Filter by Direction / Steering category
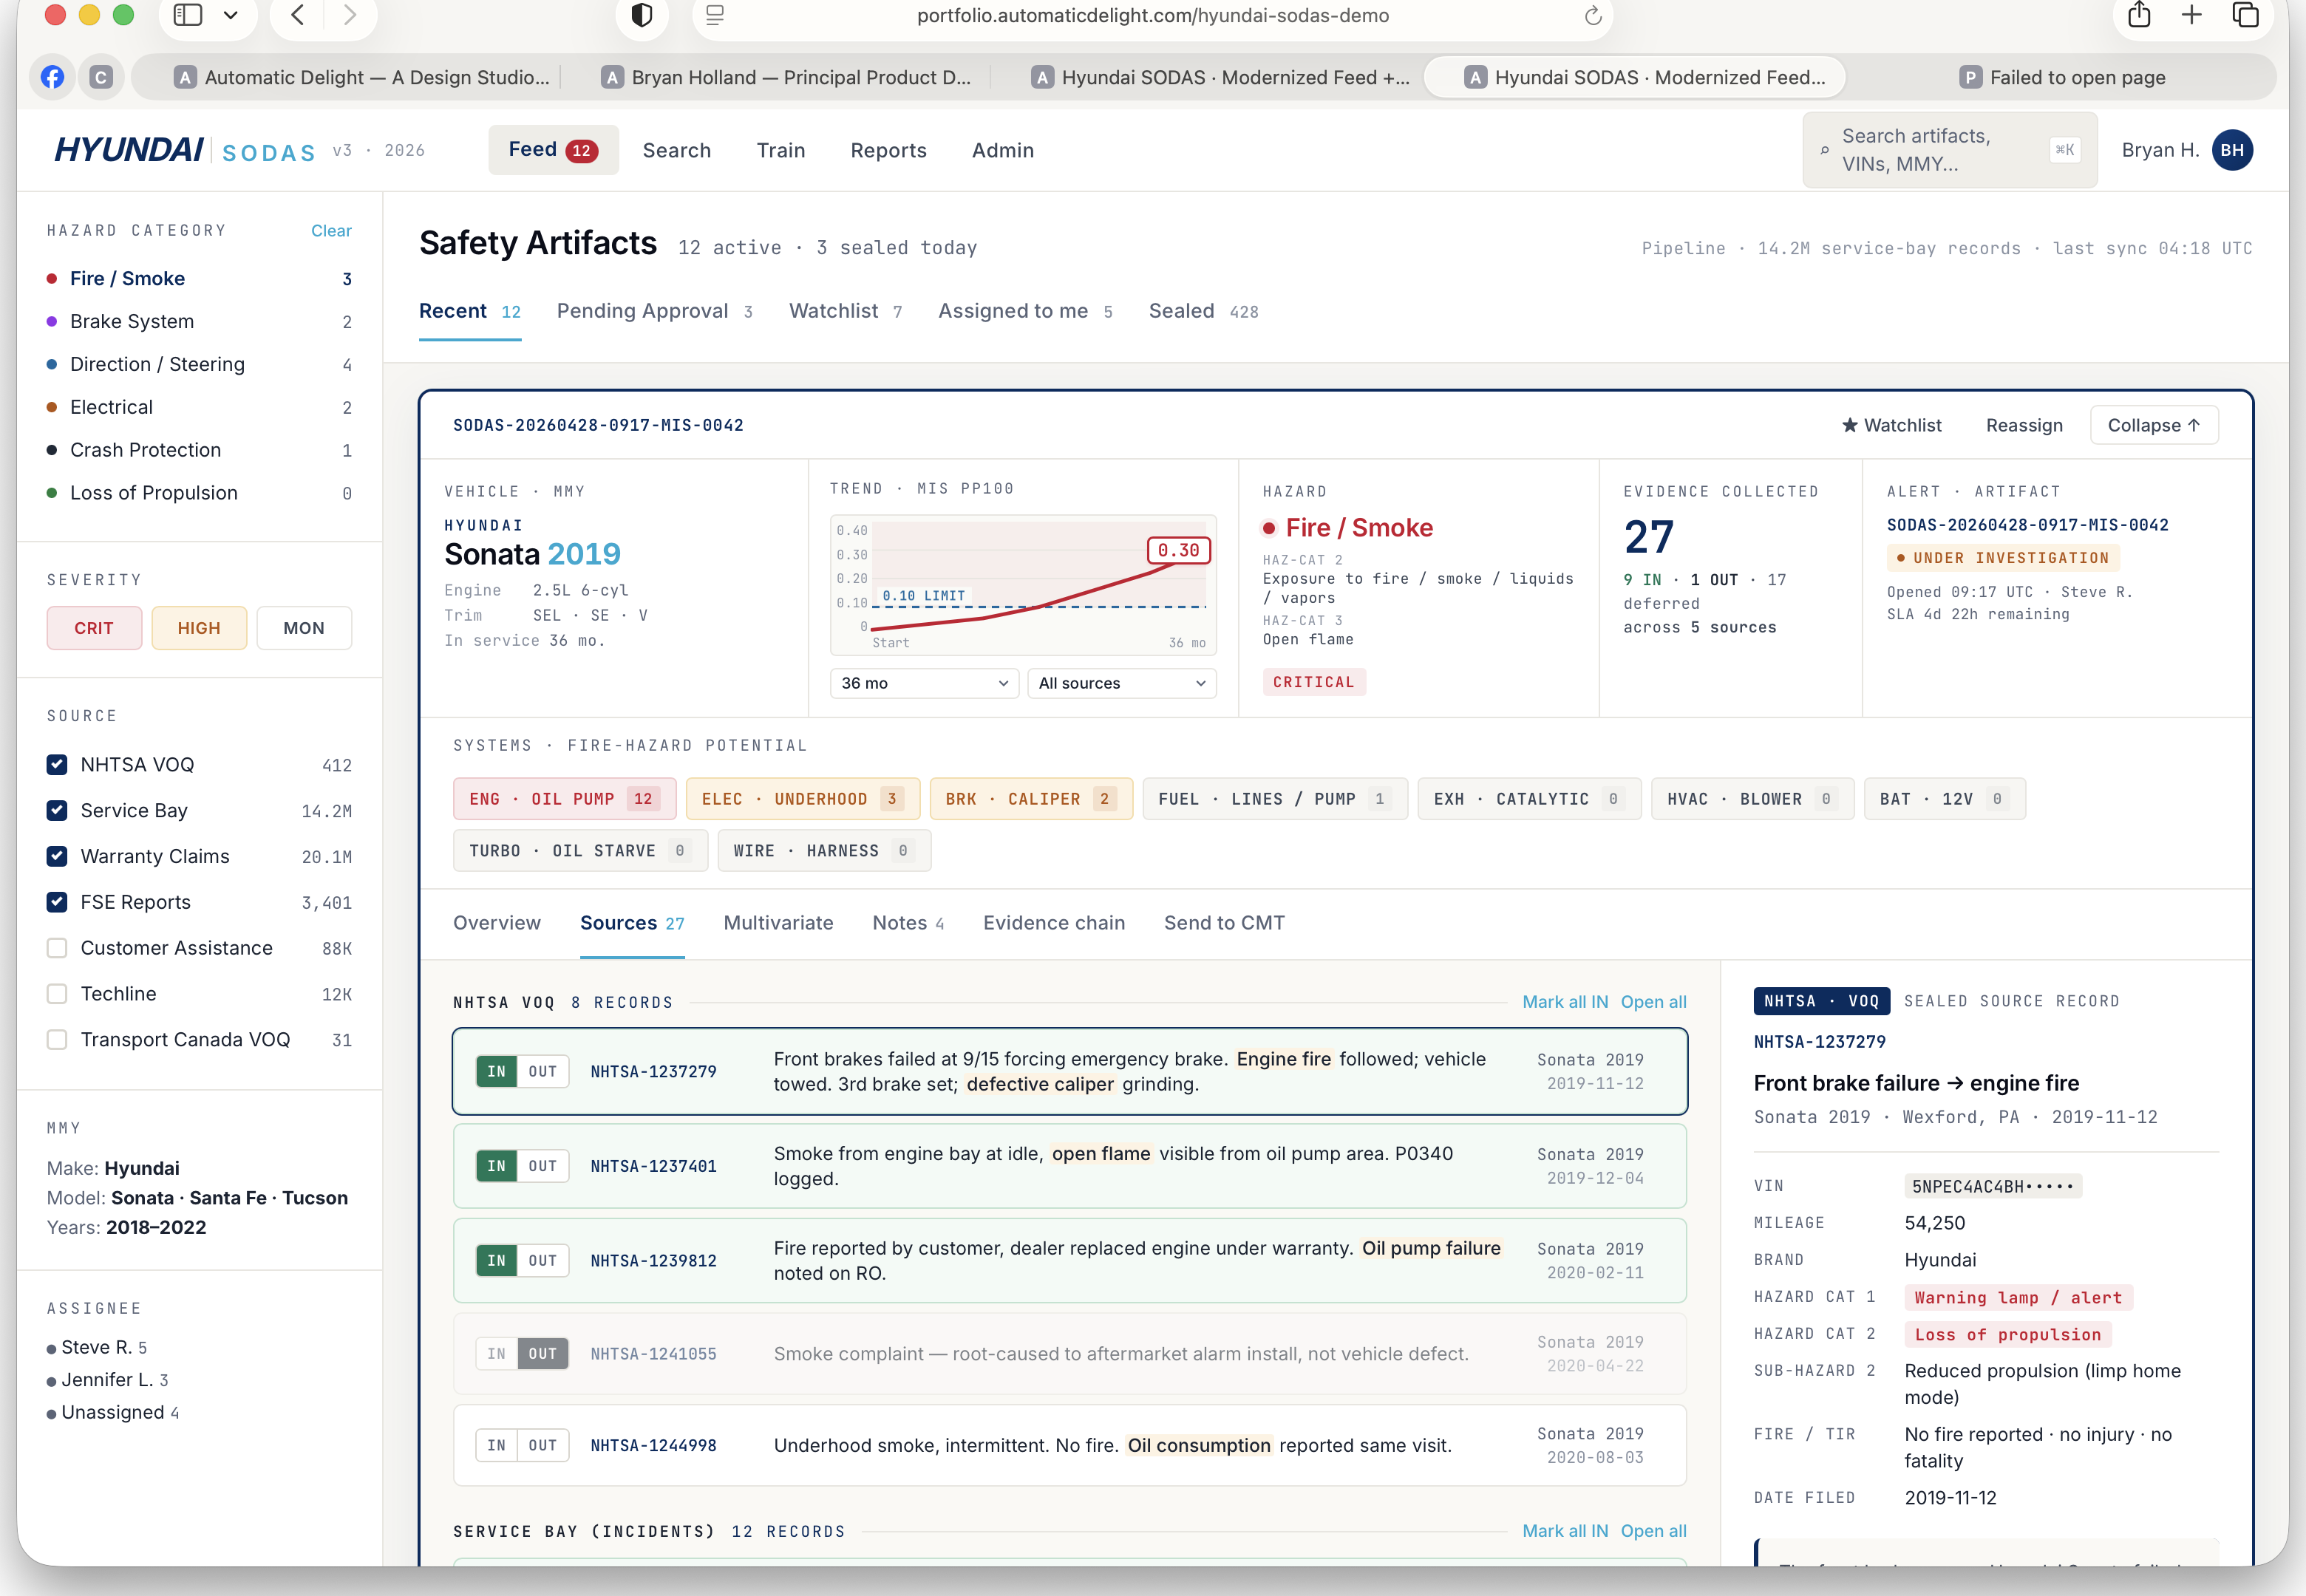This screenshot has height=1596, width=2306. [199, 364]
